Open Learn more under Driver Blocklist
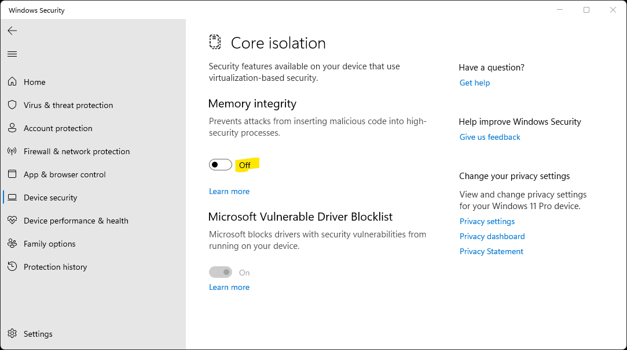This screenshot has width=627, height=350. [x=229, y=287]
